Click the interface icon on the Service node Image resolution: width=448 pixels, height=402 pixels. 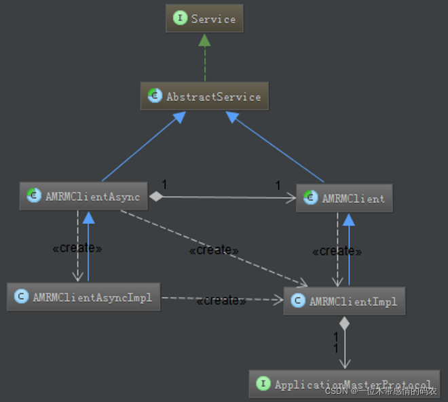(180, 18)
